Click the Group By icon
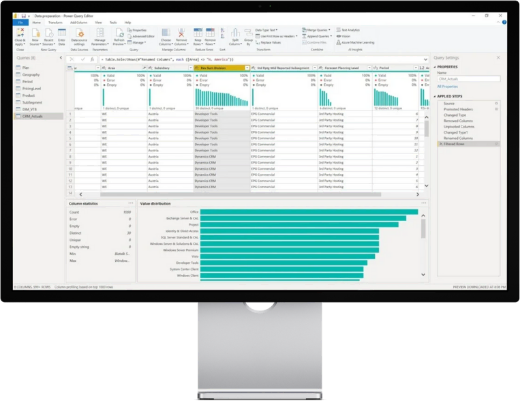This screenshot has height=401, width=520. [248, 33]
